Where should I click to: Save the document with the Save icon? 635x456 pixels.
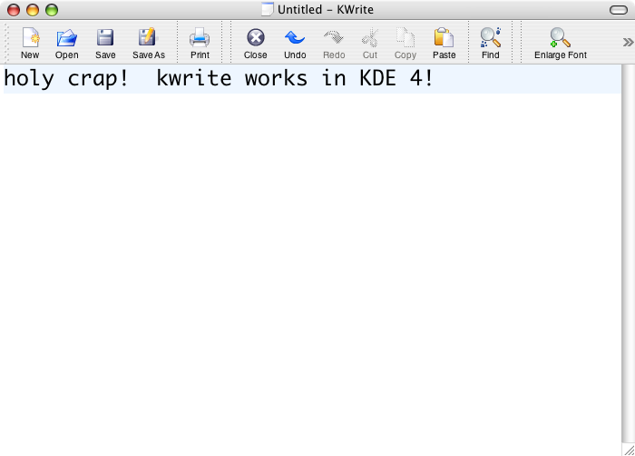point(105,43)
